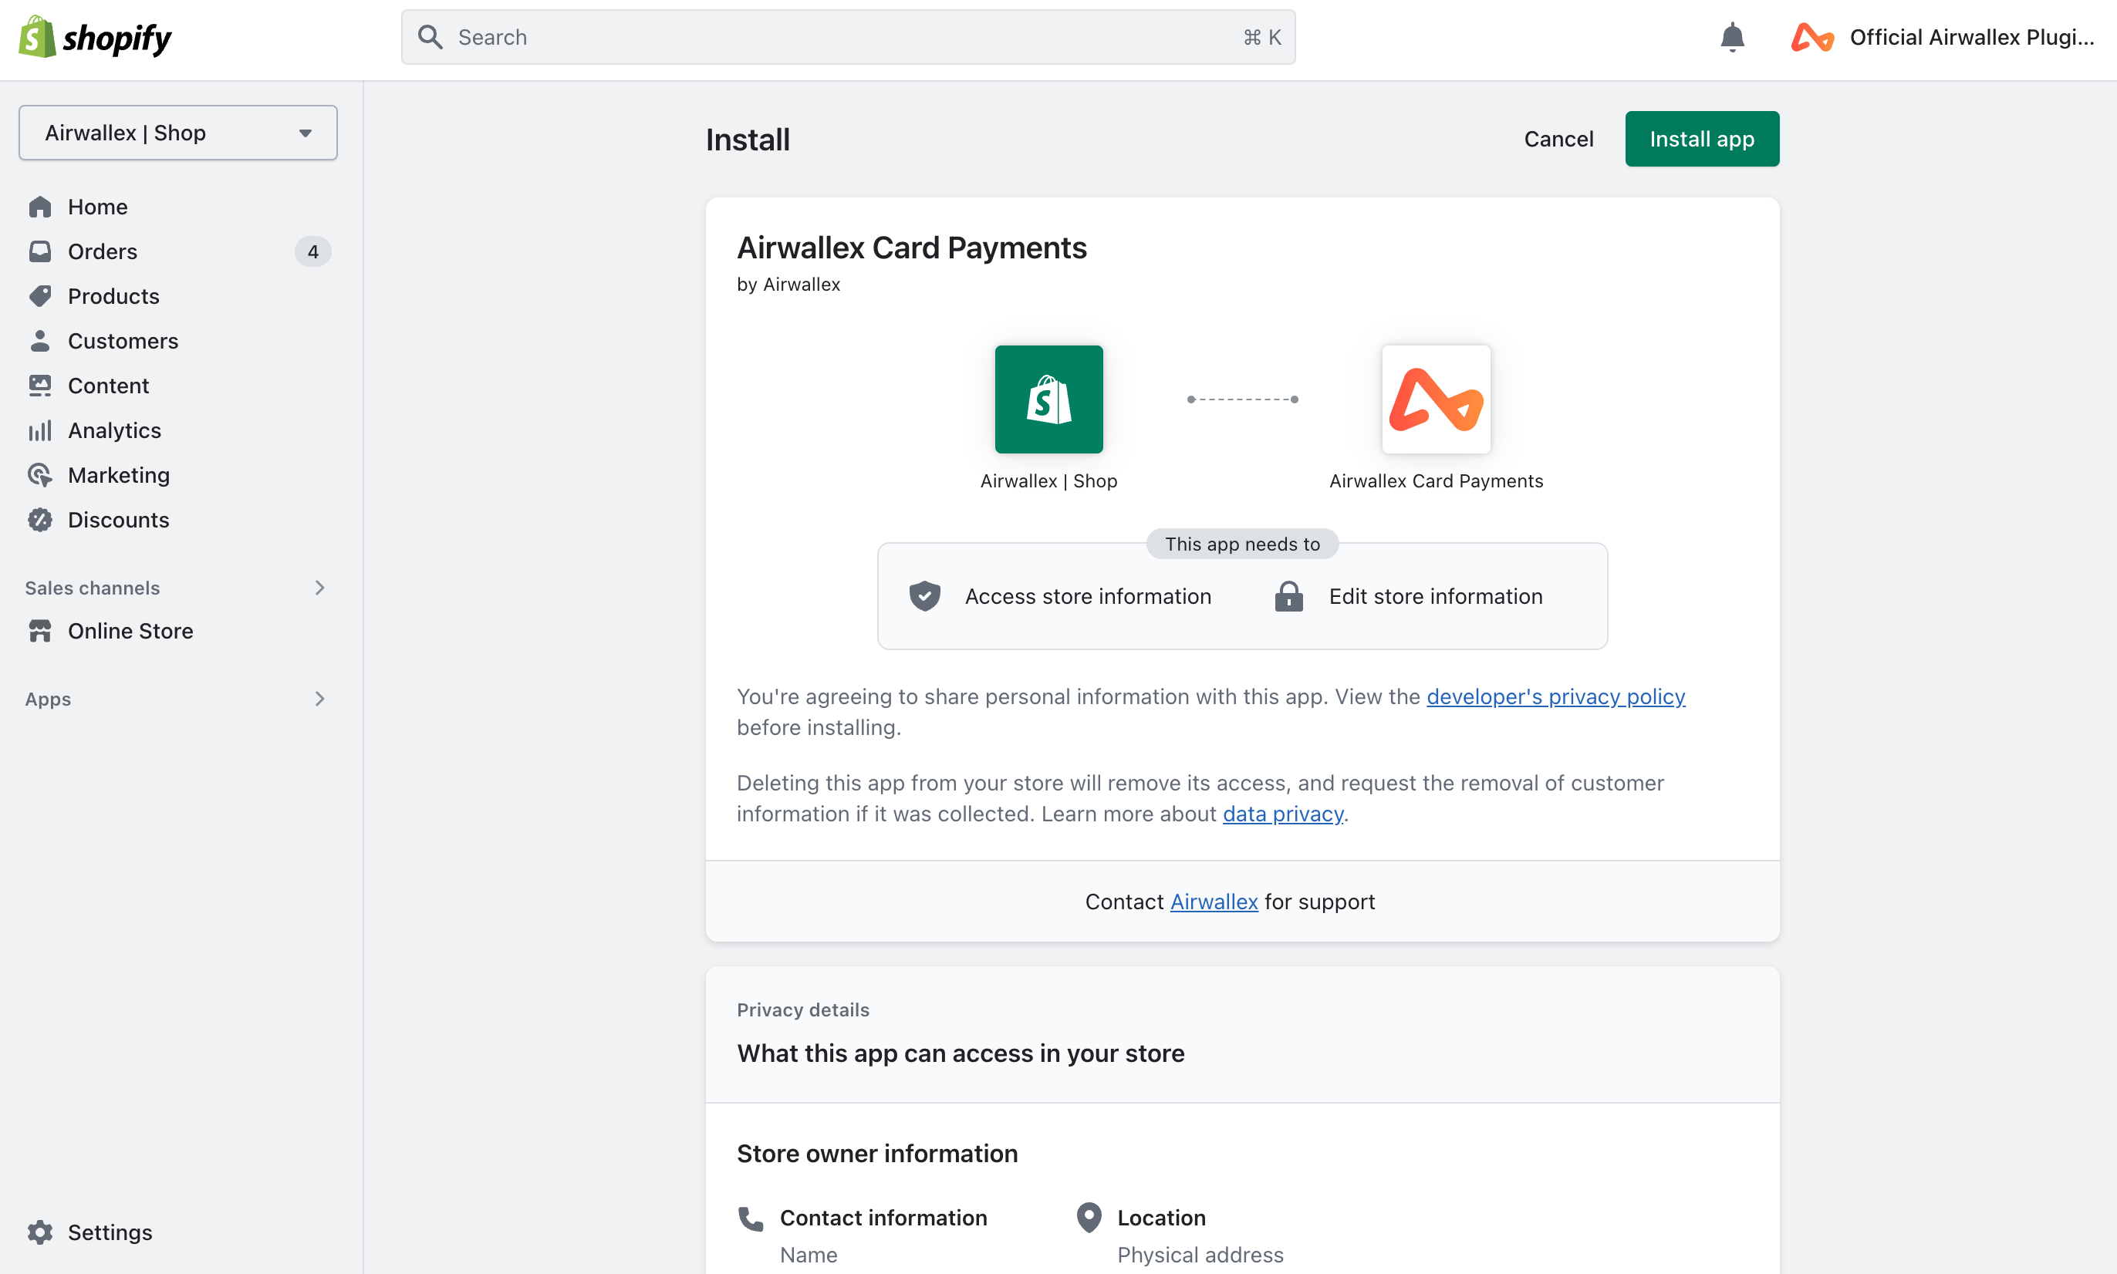Click the Marketing target icon

click(x=39, y=475)
